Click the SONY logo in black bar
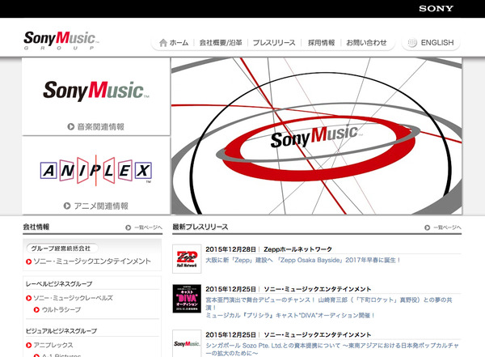Viewport: 485px width, 357px height. tap(436, 9)
